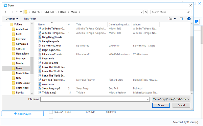The height and width of the screenshot is (126, 203).
Task: Open File name dropdown arrow
Action: tap(148, 99)
